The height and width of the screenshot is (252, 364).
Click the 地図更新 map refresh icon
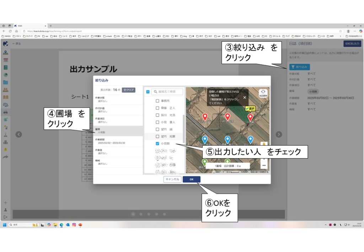pyautogui.click(x=263, y=92)
